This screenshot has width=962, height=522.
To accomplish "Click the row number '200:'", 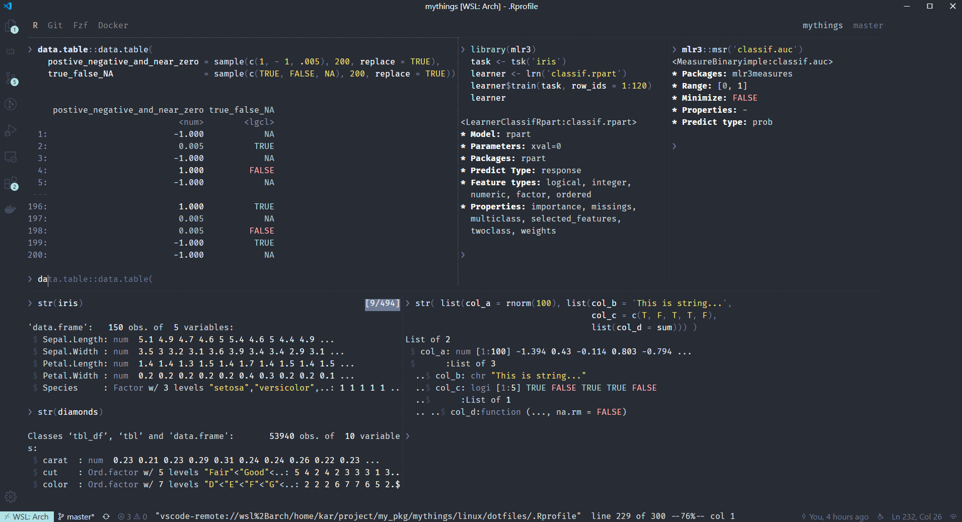I will 37,255.
